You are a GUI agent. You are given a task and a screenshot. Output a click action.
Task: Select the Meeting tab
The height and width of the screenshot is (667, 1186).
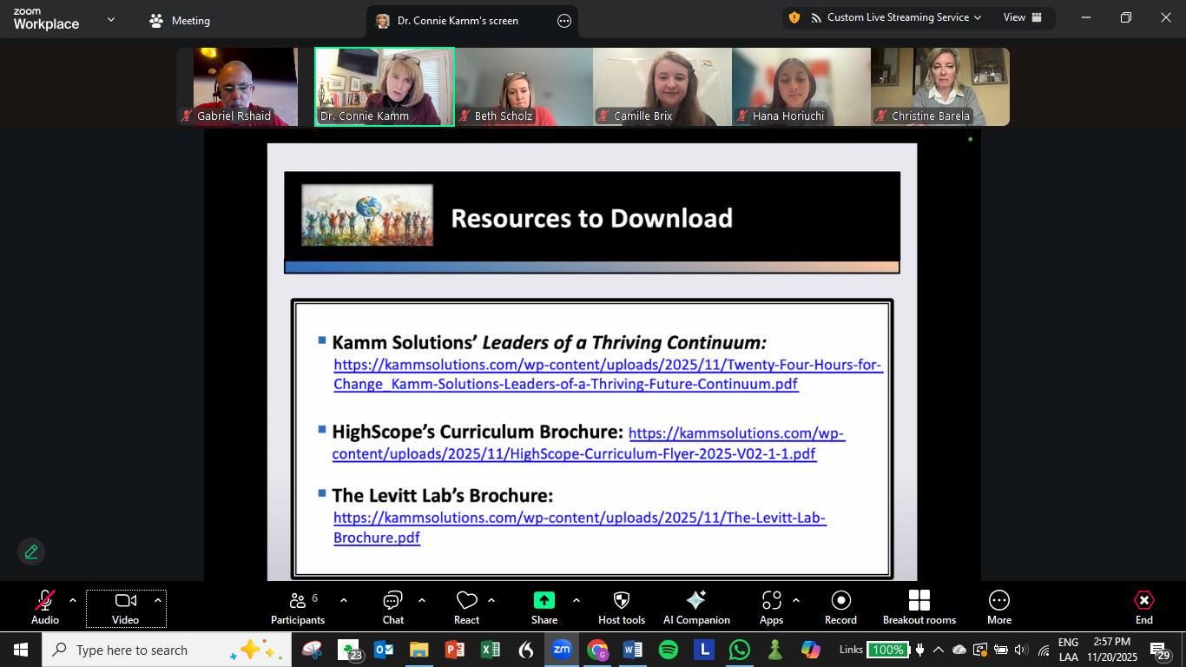(x=180, y=20)
